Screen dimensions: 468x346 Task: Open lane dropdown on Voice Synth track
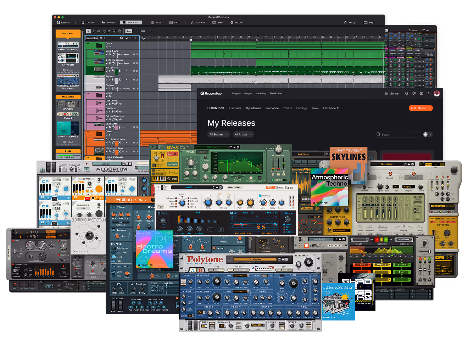tap(127, 127)
